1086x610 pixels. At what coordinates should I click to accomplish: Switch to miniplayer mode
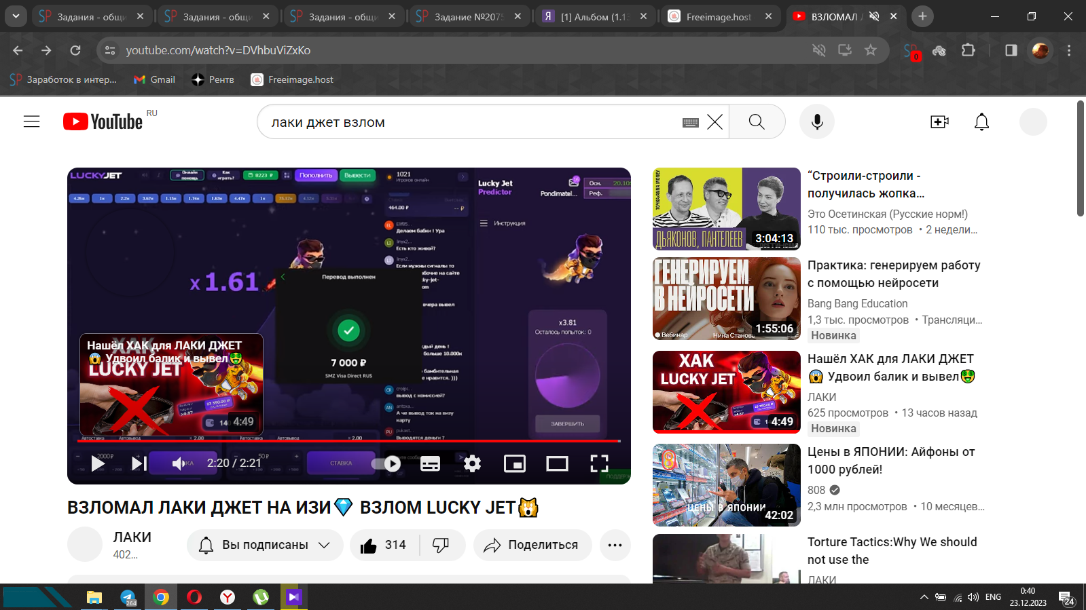click(515, 463)
